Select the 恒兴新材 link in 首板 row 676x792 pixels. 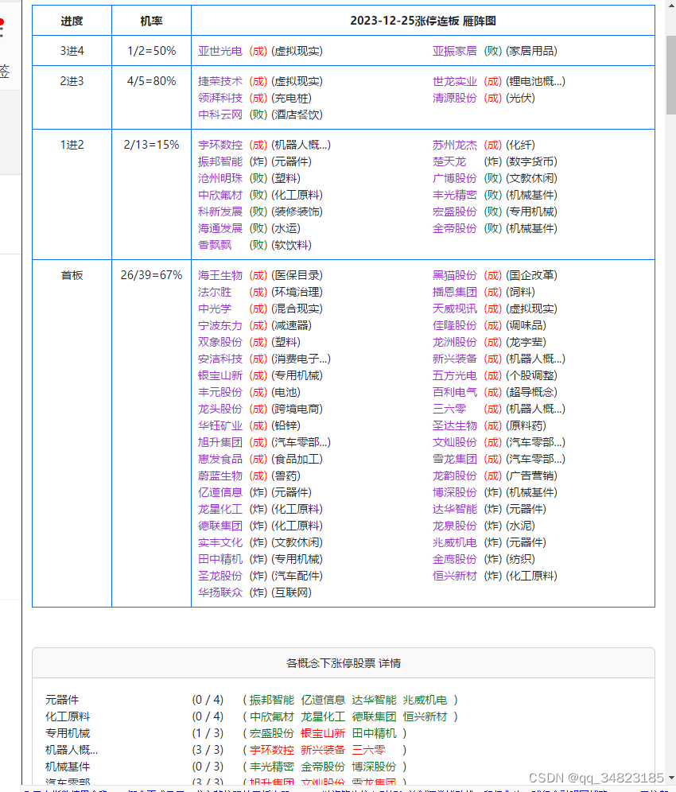(454, 576)
